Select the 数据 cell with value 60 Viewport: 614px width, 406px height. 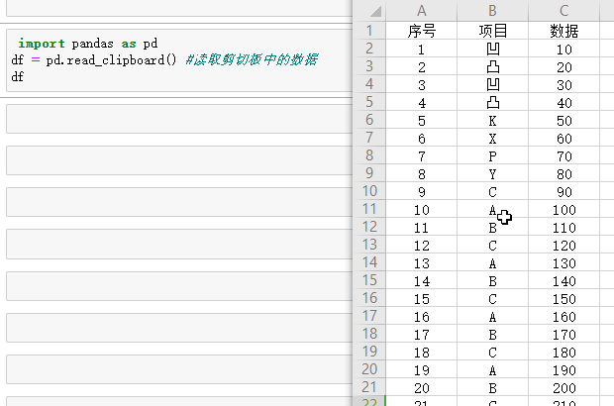point(563,139)
